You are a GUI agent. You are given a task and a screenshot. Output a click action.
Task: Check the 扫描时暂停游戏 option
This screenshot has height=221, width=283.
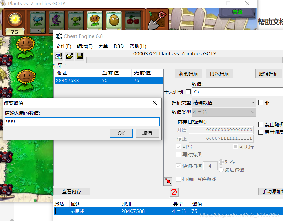pos(179,179)
